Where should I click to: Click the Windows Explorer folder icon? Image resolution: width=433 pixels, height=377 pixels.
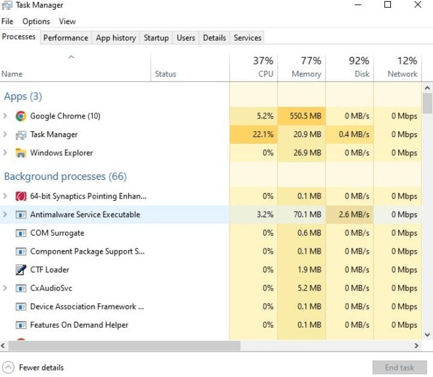click(x=21, y=153)
